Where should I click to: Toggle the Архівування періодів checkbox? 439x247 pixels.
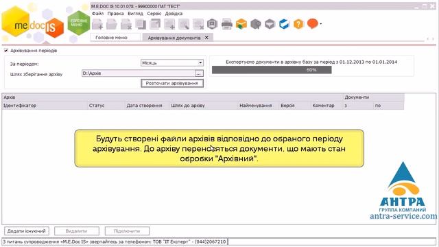[6, 51]
